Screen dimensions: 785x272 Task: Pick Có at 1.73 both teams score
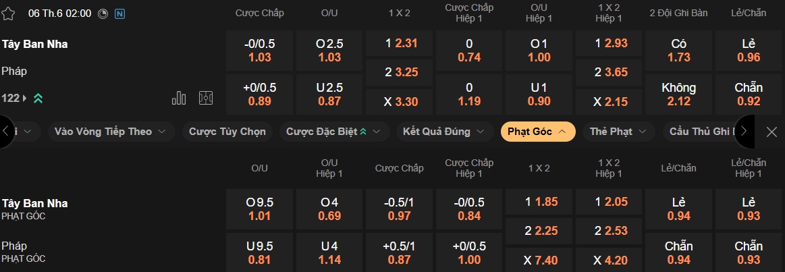(x=679, y=51)
